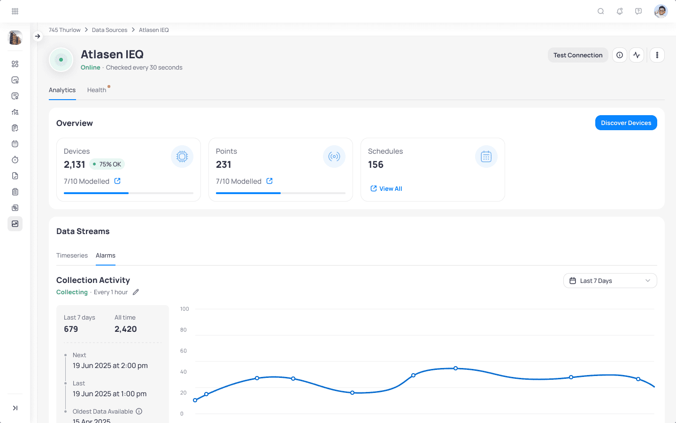The image size is (676, 423).
Task: Open the three-dot more options menu
Action: pyautogui.click(x=657, y=55)
